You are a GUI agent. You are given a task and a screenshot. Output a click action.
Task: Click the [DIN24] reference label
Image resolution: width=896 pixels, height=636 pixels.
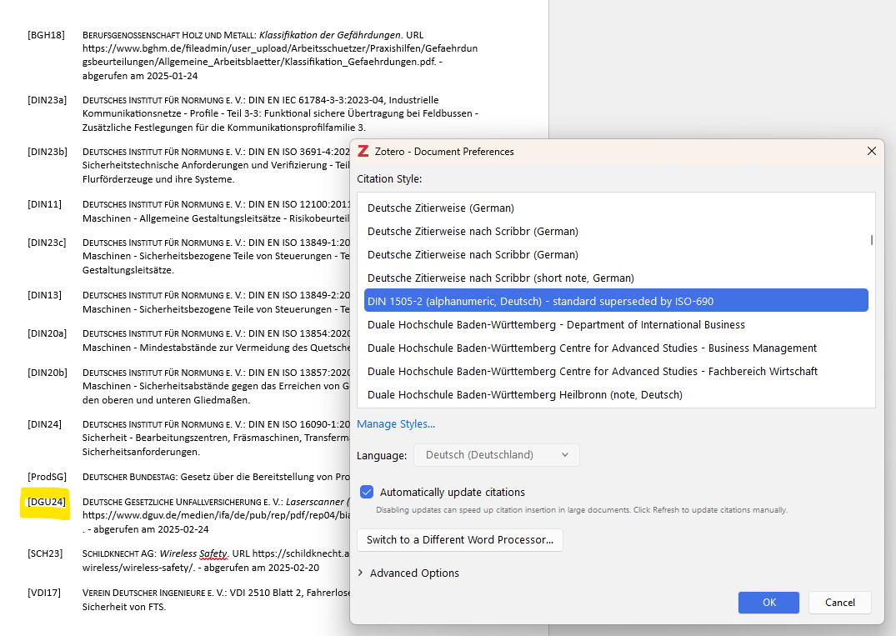point(44,424)
